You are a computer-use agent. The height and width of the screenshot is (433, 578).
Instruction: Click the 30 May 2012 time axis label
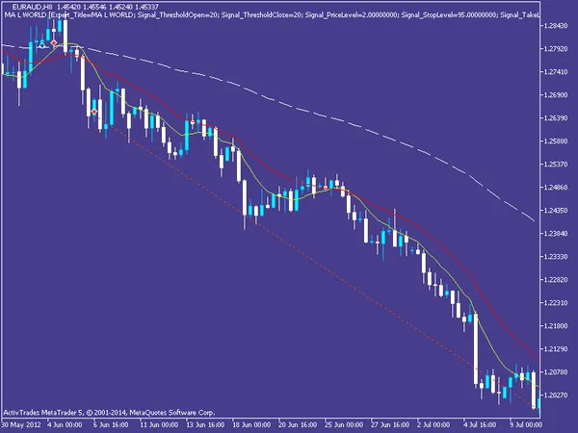click(x=21, y=424)
